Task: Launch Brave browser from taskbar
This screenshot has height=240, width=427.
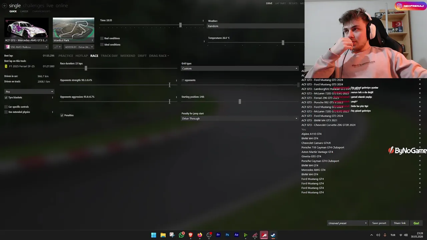Action: click(190, 235)
